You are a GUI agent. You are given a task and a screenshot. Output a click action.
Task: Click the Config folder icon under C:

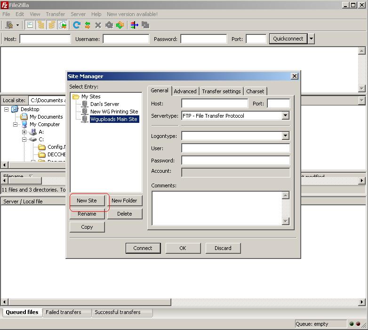[x=42, y=147]
